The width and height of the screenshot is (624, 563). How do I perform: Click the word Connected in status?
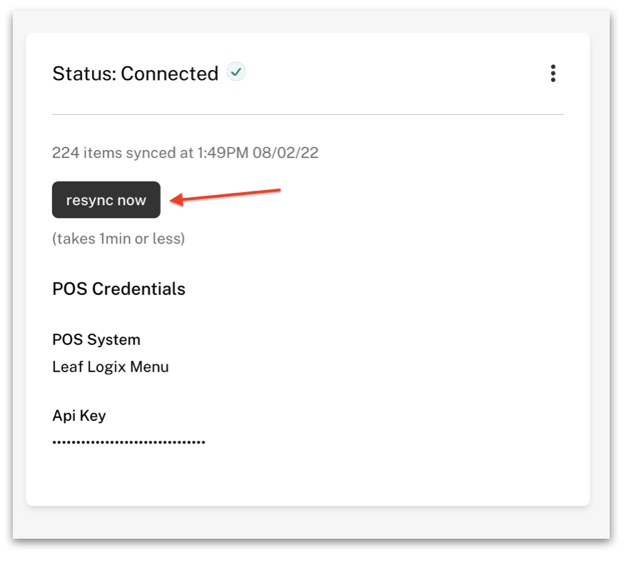(x=169, y=74)
